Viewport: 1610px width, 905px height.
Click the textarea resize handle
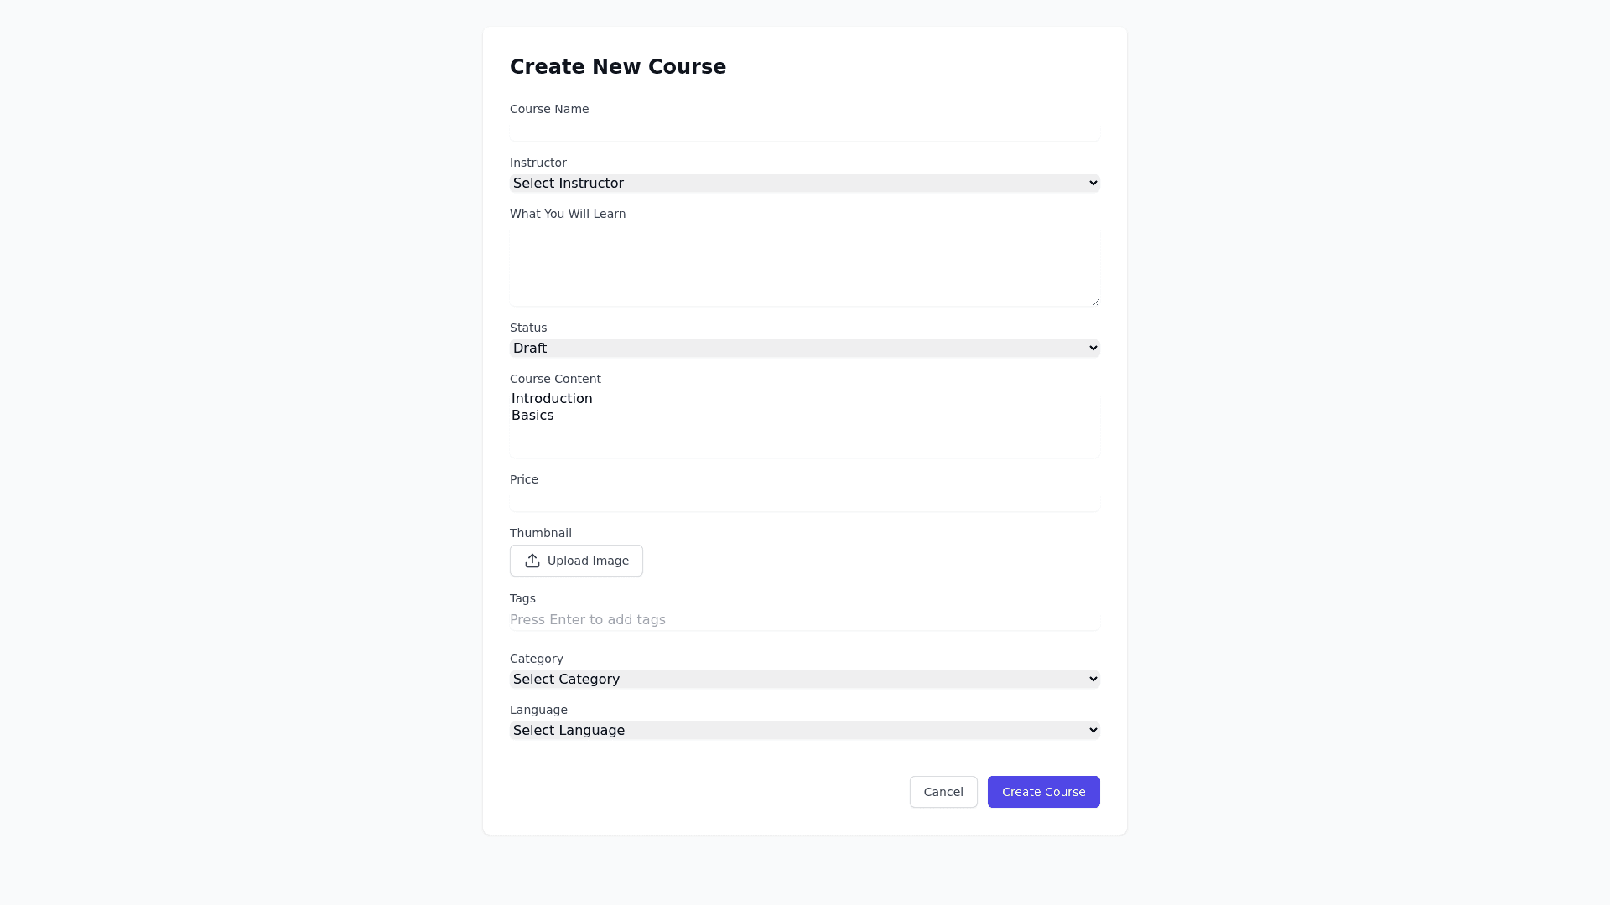(x=1095, y=300)
